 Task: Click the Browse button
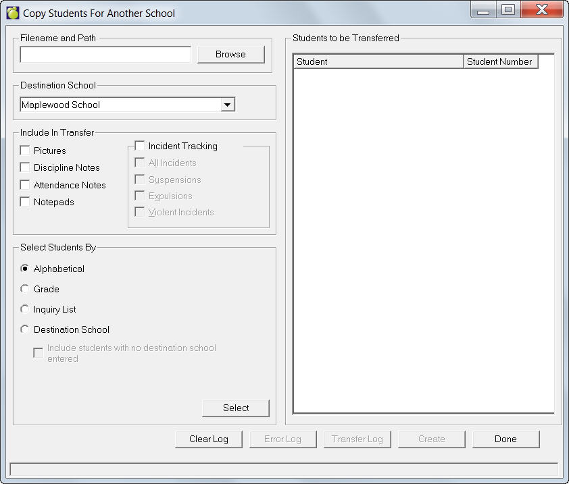pos(230,55)
